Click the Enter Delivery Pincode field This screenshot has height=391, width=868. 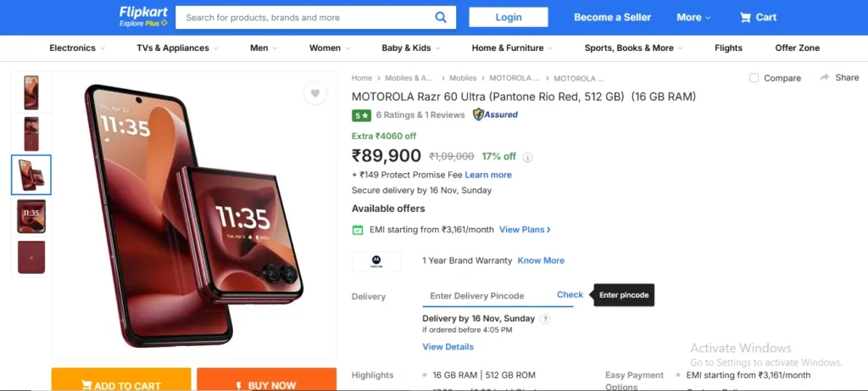point(487,296)
